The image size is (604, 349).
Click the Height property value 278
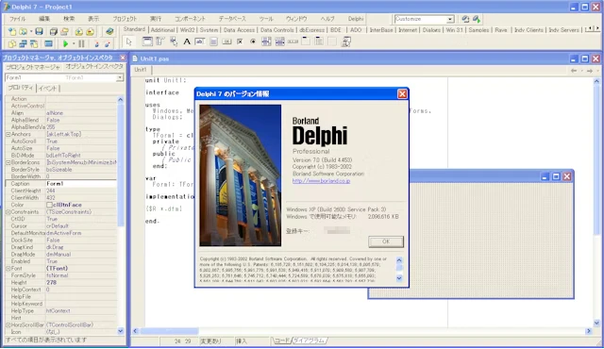(81, 282)
